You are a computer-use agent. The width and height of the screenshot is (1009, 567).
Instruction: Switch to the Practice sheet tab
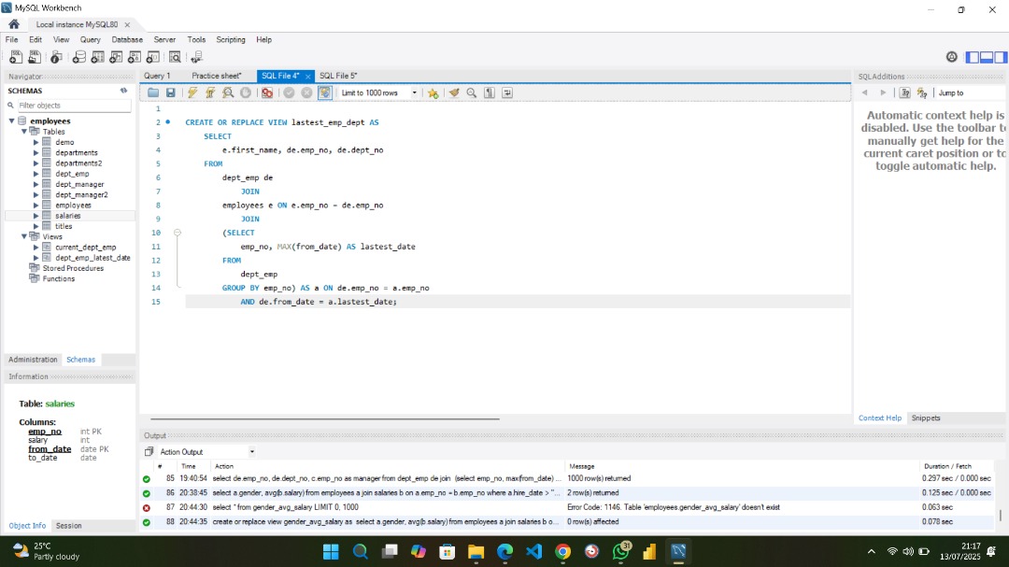coord(217,76)
